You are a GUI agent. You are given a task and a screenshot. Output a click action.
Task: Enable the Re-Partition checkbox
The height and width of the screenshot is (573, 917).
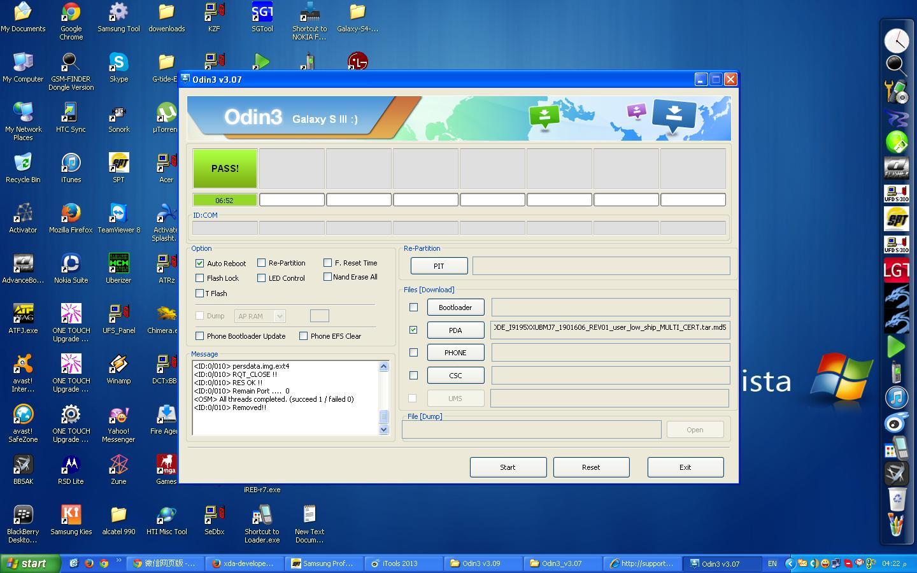point(261,262)
